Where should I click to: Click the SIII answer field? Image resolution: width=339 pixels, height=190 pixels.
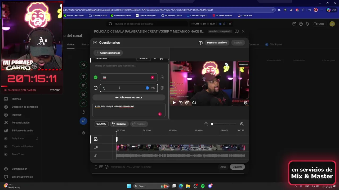tap(129, 77)
